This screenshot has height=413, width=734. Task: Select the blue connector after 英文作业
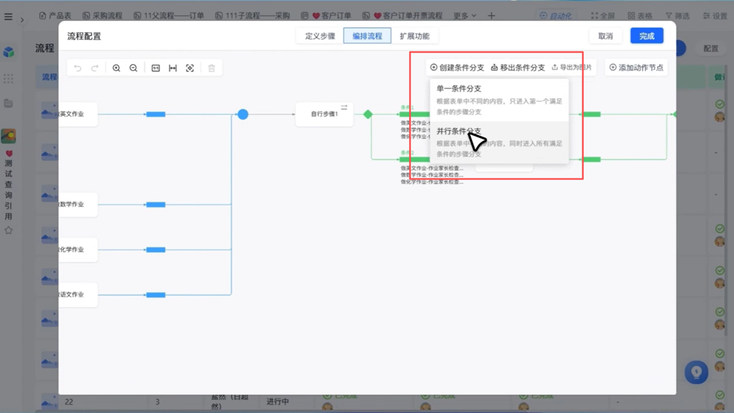[156, 114]
